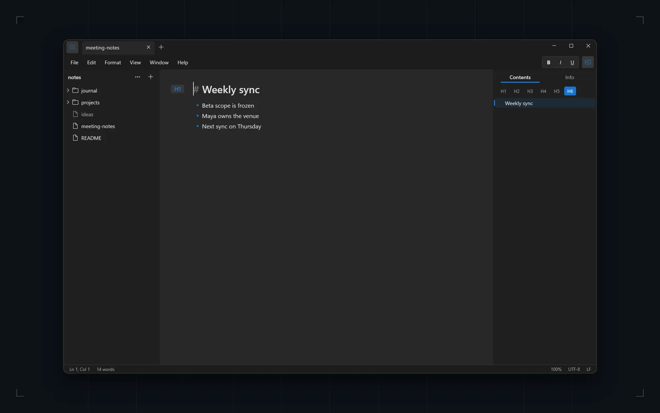The image size is (660, 413).
Task: Open the meeting-notes file in sidebar
Action: tap(111, 126)
